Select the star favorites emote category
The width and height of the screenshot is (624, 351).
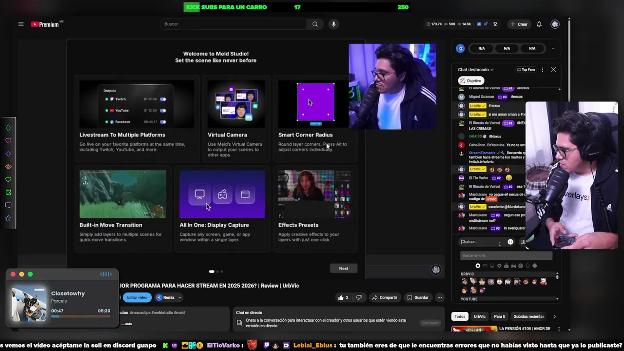pos(478,266)
